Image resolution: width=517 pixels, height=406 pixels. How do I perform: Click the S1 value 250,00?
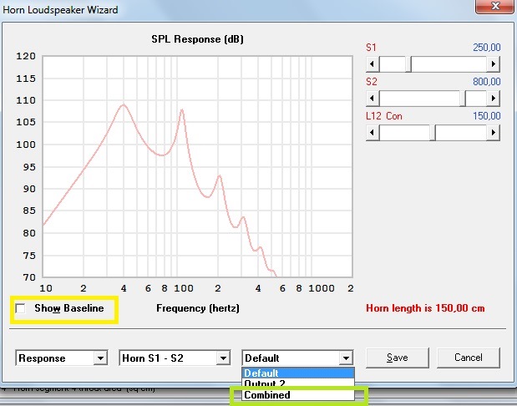click(x=487, y=48)
